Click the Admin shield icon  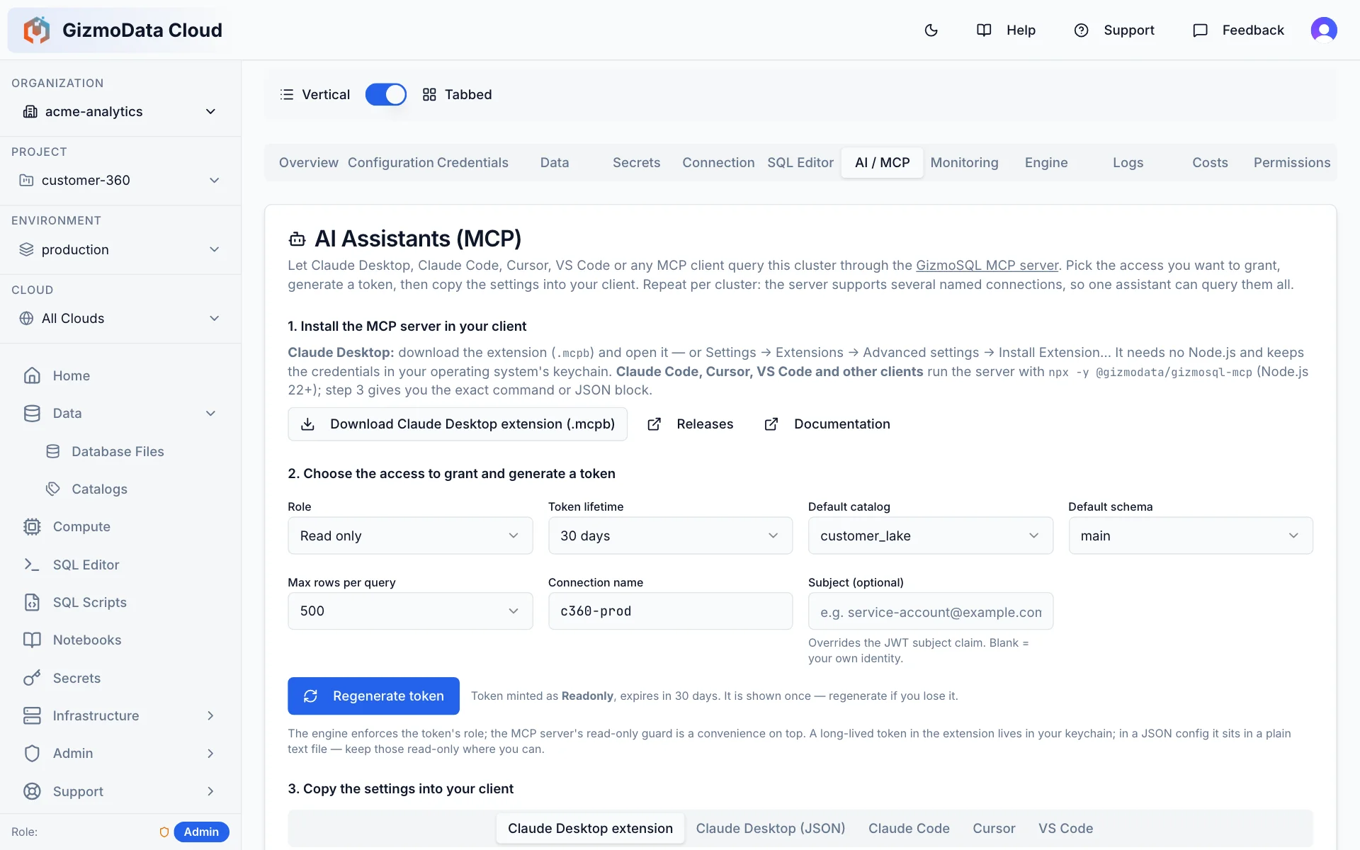coord(32,753)
